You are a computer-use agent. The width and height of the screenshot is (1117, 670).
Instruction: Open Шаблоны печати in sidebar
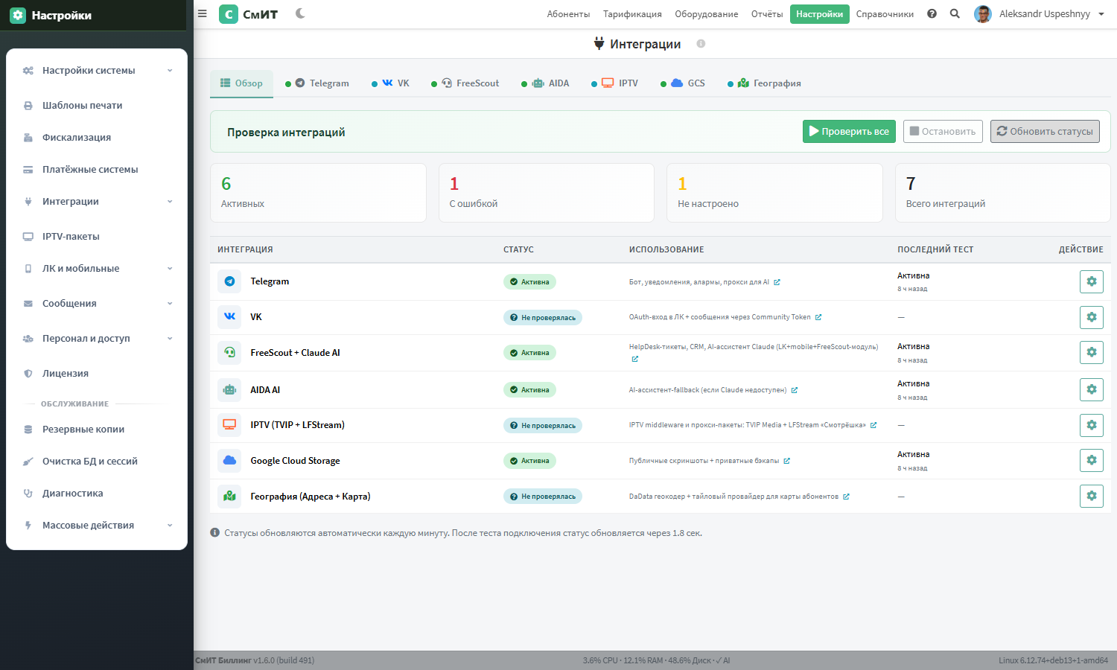[x=97, y=106]
